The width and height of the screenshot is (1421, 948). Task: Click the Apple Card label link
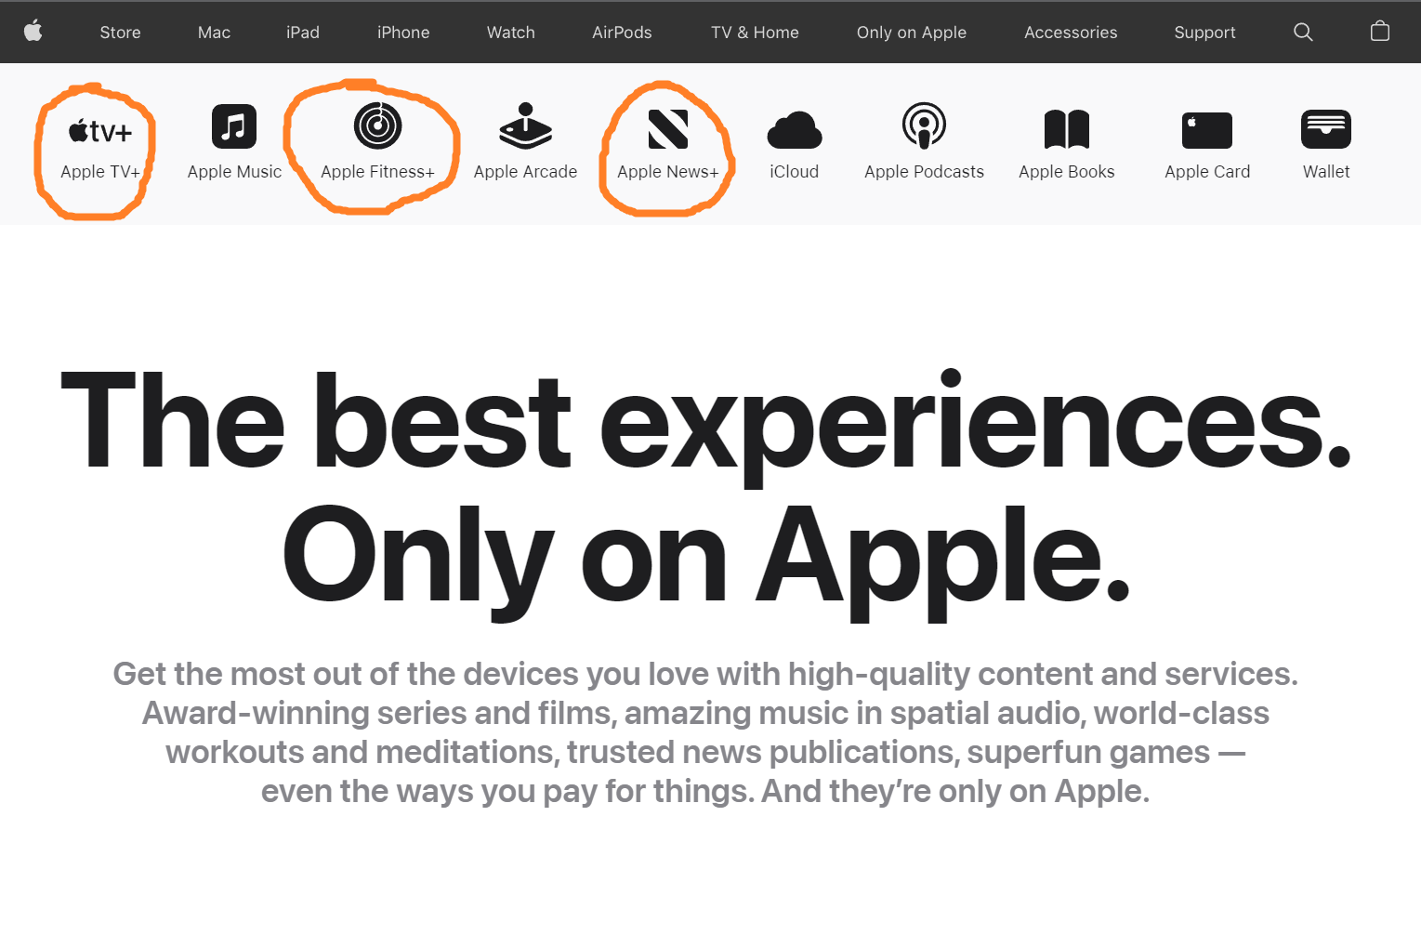tap(1207, 172)
